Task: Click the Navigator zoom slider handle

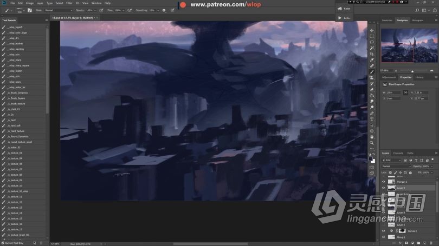Action: click(412, 71)
